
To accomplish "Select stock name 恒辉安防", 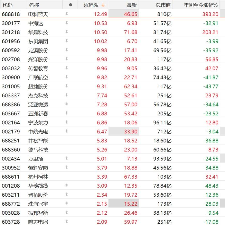I will coord(38,168).
